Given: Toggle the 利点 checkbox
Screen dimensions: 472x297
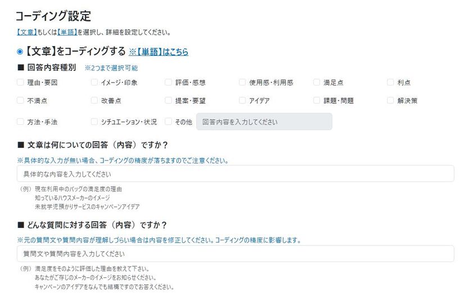Looking at the screenshot, I should point(391,83).
